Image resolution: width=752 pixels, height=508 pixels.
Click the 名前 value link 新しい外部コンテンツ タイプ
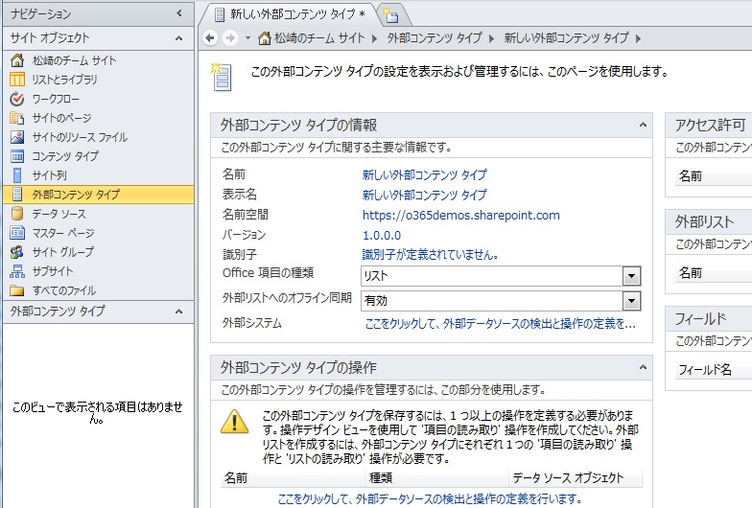[x=424, y=174]
